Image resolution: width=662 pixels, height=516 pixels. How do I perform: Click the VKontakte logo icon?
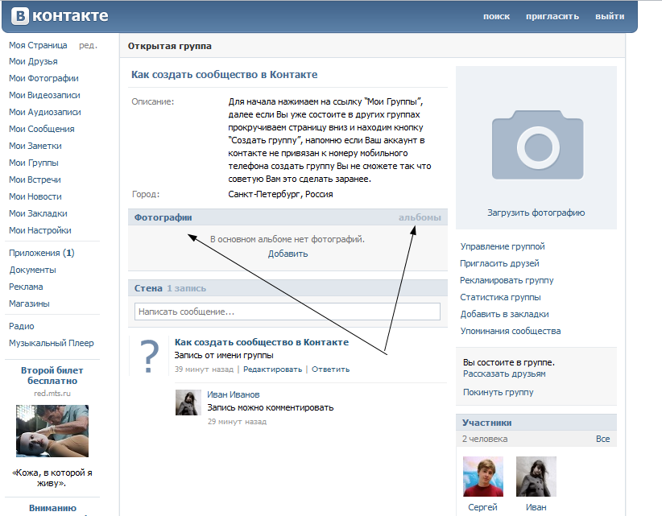point(20,16)
